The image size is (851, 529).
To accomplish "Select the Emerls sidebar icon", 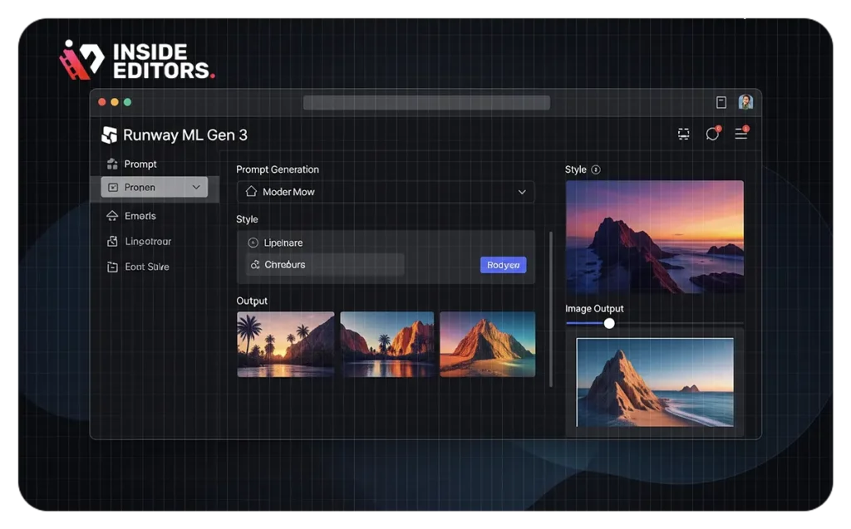I will pos(112,216).
